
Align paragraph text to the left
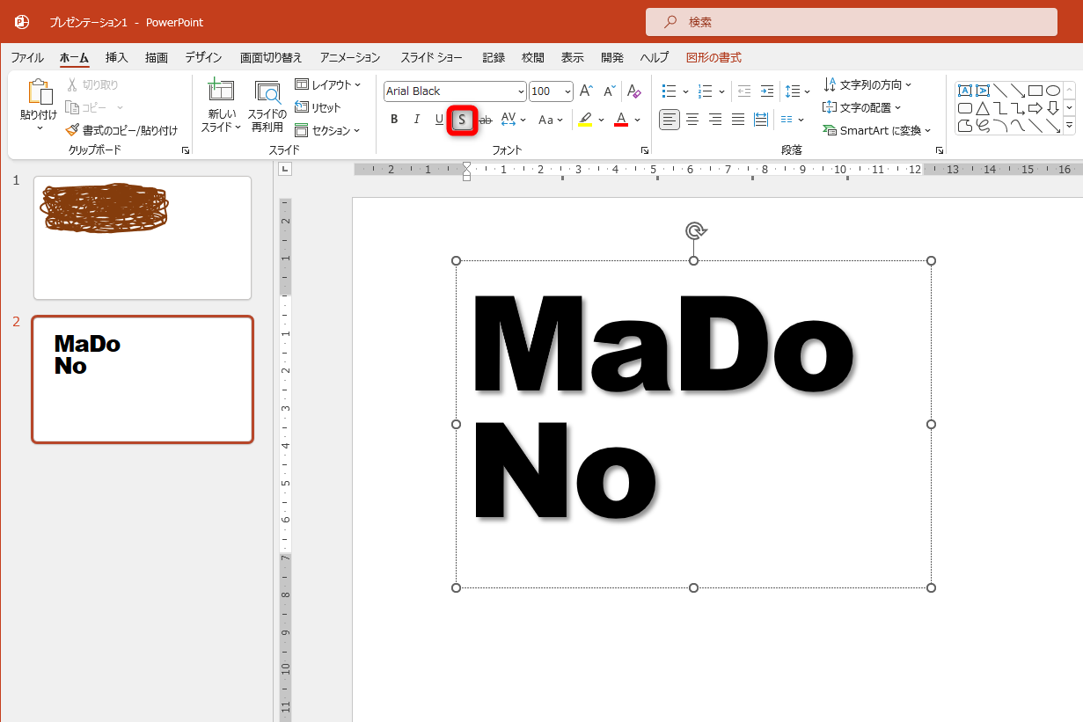(x=670, y=119)
